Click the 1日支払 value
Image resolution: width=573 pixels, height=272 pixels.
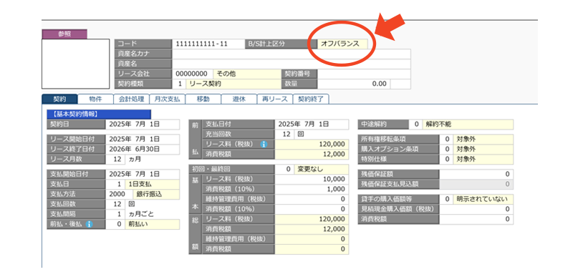pos(152,184)
